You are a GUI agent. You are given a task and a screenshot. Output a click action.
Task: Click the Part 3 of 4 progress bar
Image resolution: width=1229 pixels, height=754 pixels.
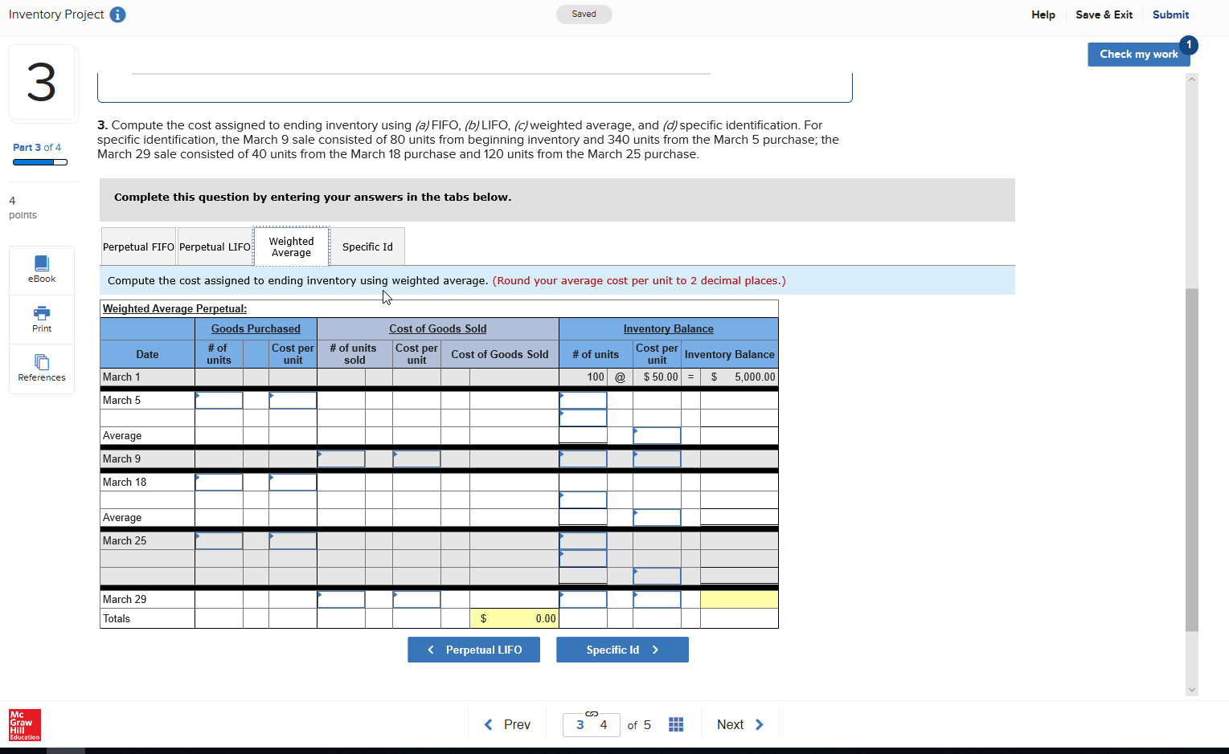(x=39, y=161)
